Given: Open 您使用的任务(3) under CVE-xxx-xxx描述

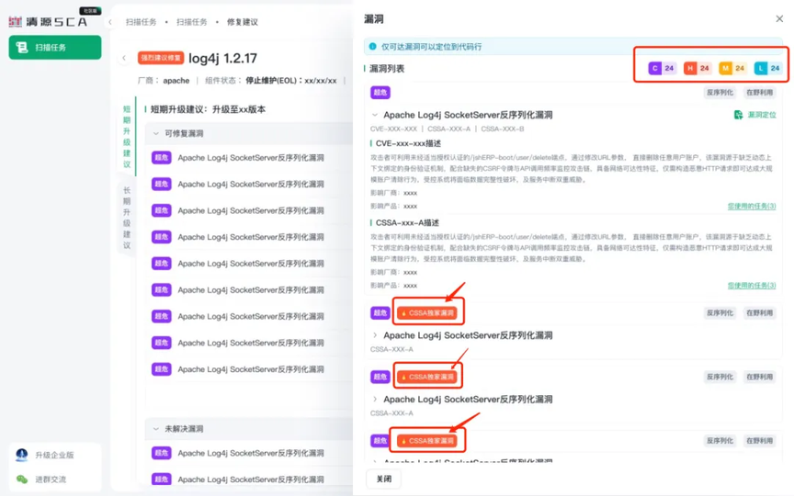Looking at the screenshot, I should click(752, 206).
